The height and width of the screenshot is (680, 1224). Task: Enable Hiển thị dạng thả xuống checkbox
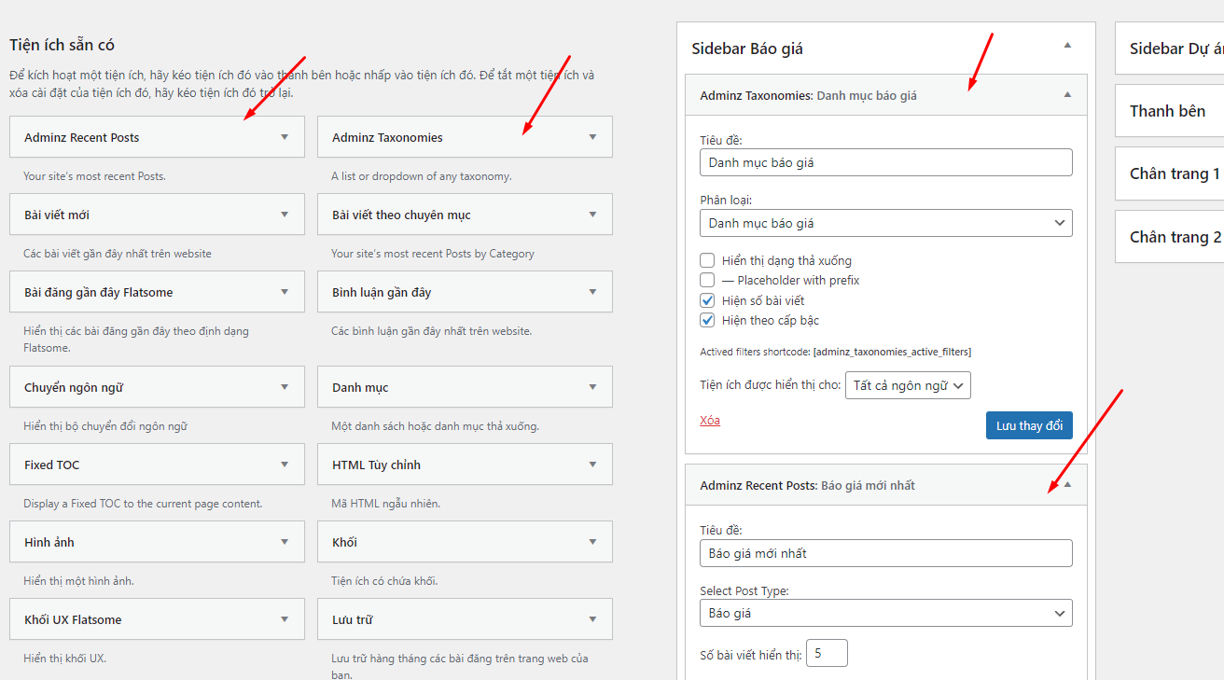click(707, 261)
